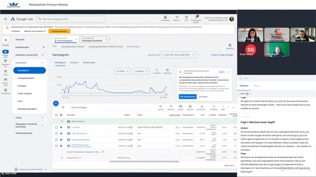Click the Anzeigen link in recommendation card
The image size is (316, 177).
point(203,97)
